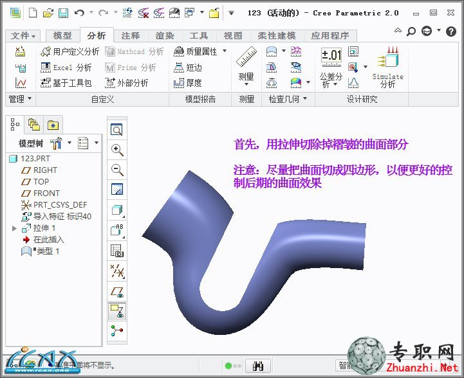Viewport: 464px width, 378px height.
Task: Open datum display filters icon
Action: [x=117, y=271]
